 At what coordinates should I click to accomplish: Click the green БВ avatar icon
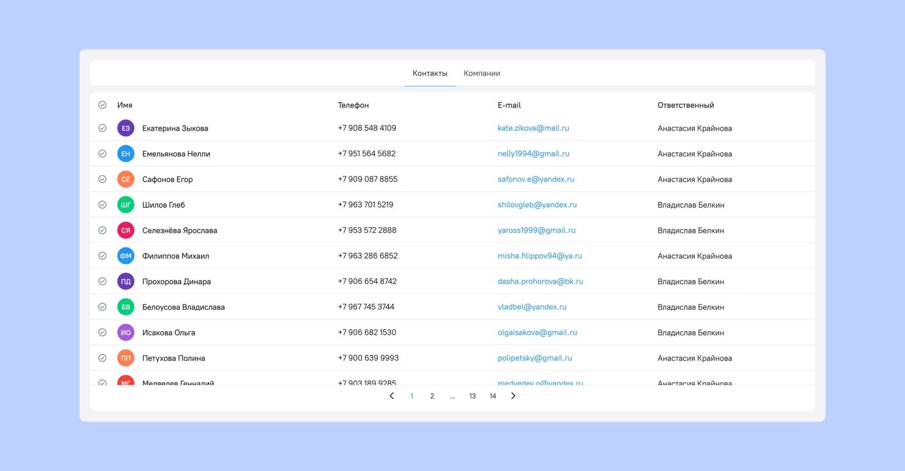click(125, 307)
